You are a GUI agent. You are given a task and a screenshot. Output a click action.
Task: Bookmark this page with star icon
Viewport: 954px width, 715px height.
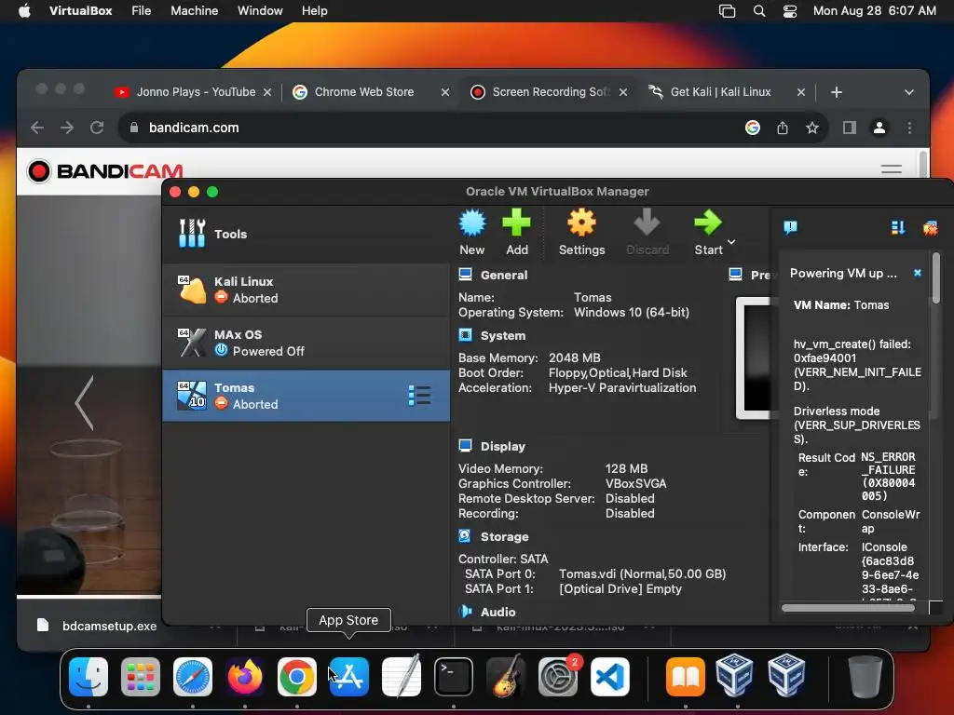click(812, 128)
